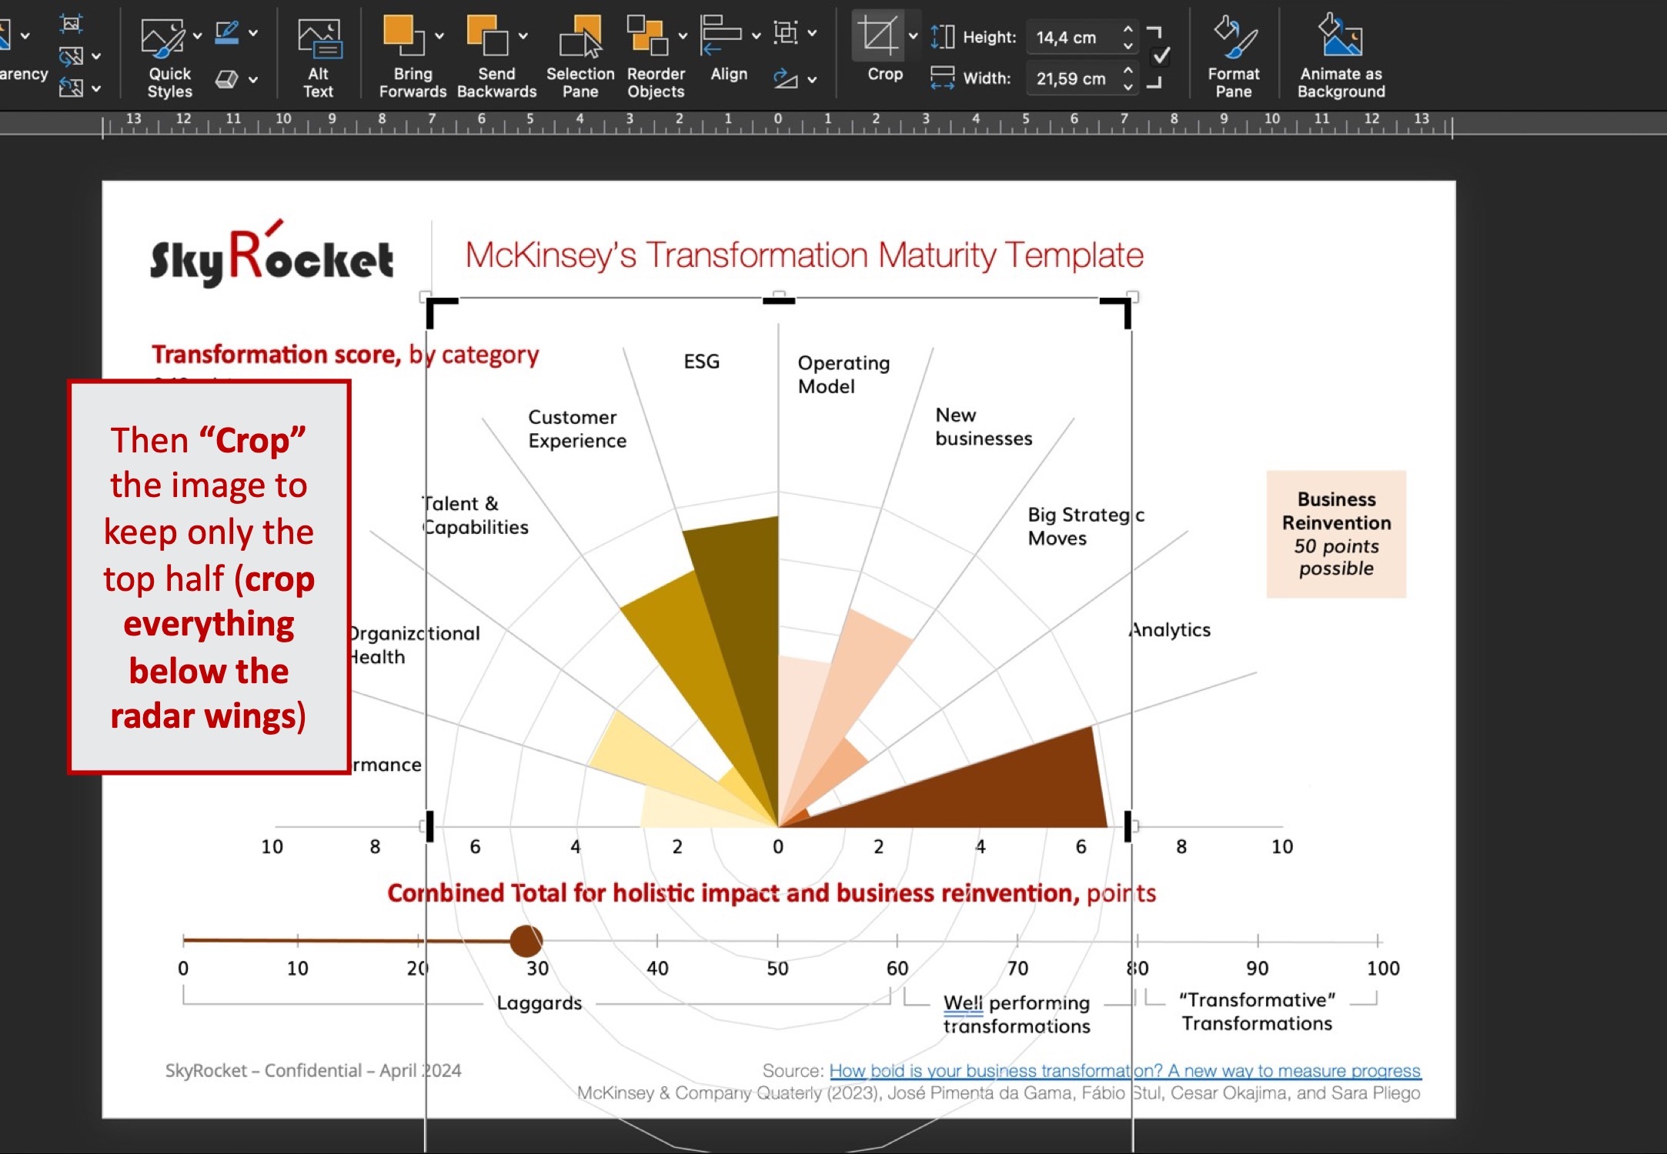Viewport: 1667px width, 1154px height.
Task: Click the 'SkyRocket – Confidential – April 2024' footer
Action: [313, 1071]
